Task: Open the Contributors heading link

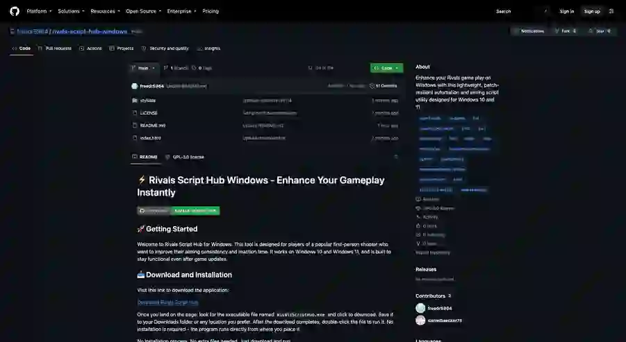Action: pyautogui.click(x=433, y=296)
